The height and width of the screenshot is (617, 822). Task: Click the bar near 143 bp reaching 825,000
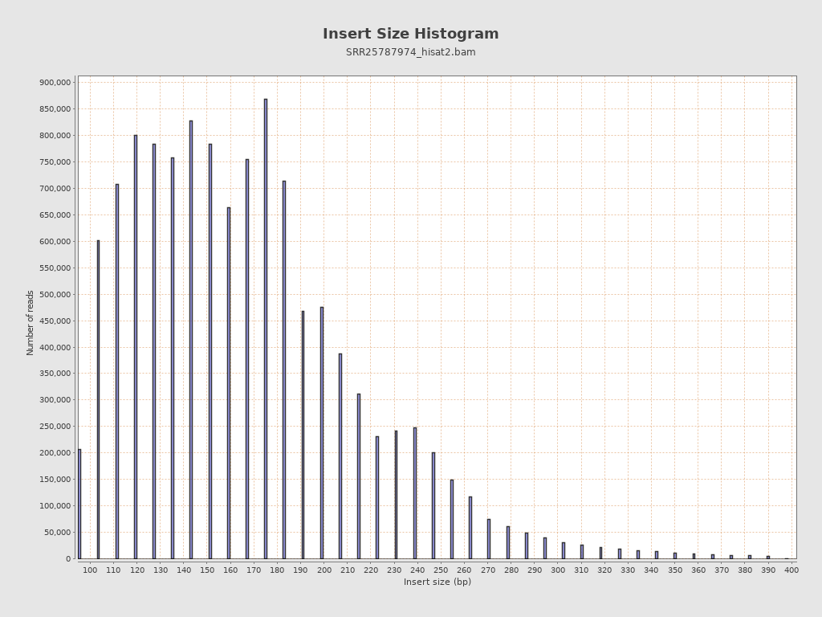coord(191,340)
